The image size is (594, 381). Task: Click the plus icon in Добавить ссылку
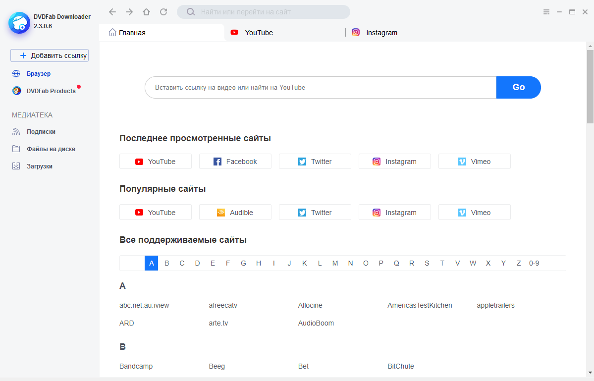tap(23, 55)
